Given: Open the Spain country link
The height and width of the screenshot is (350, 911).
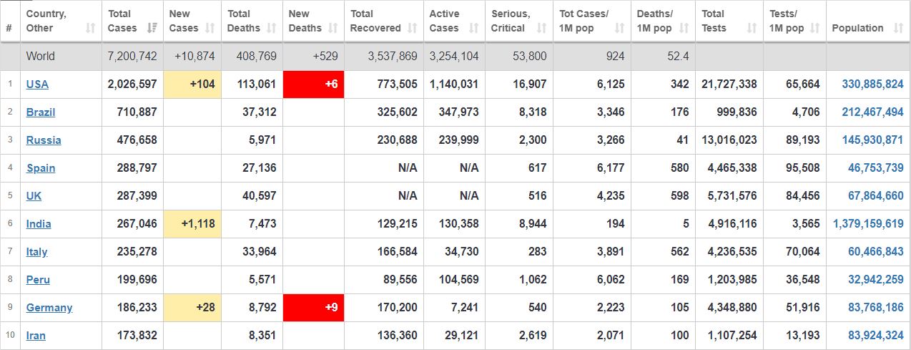Looking at the screenshot, I should point(41,167).
